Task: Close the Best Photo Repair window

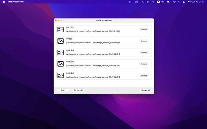Action: click(x=56, y=20)
